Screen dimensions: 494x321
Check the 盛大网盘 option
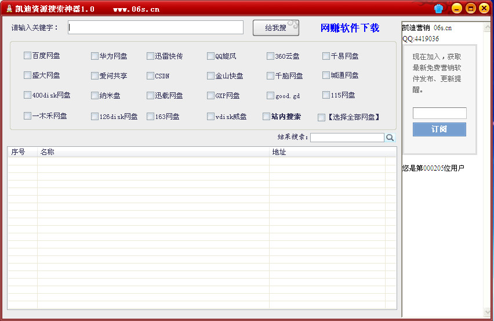coord(27,75)
